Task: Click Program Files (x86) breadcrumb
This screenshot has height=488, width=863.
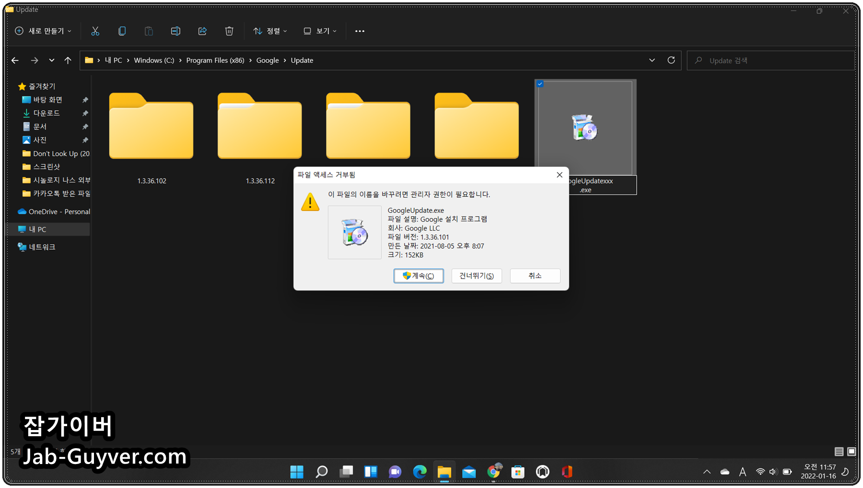Action: 215,60
